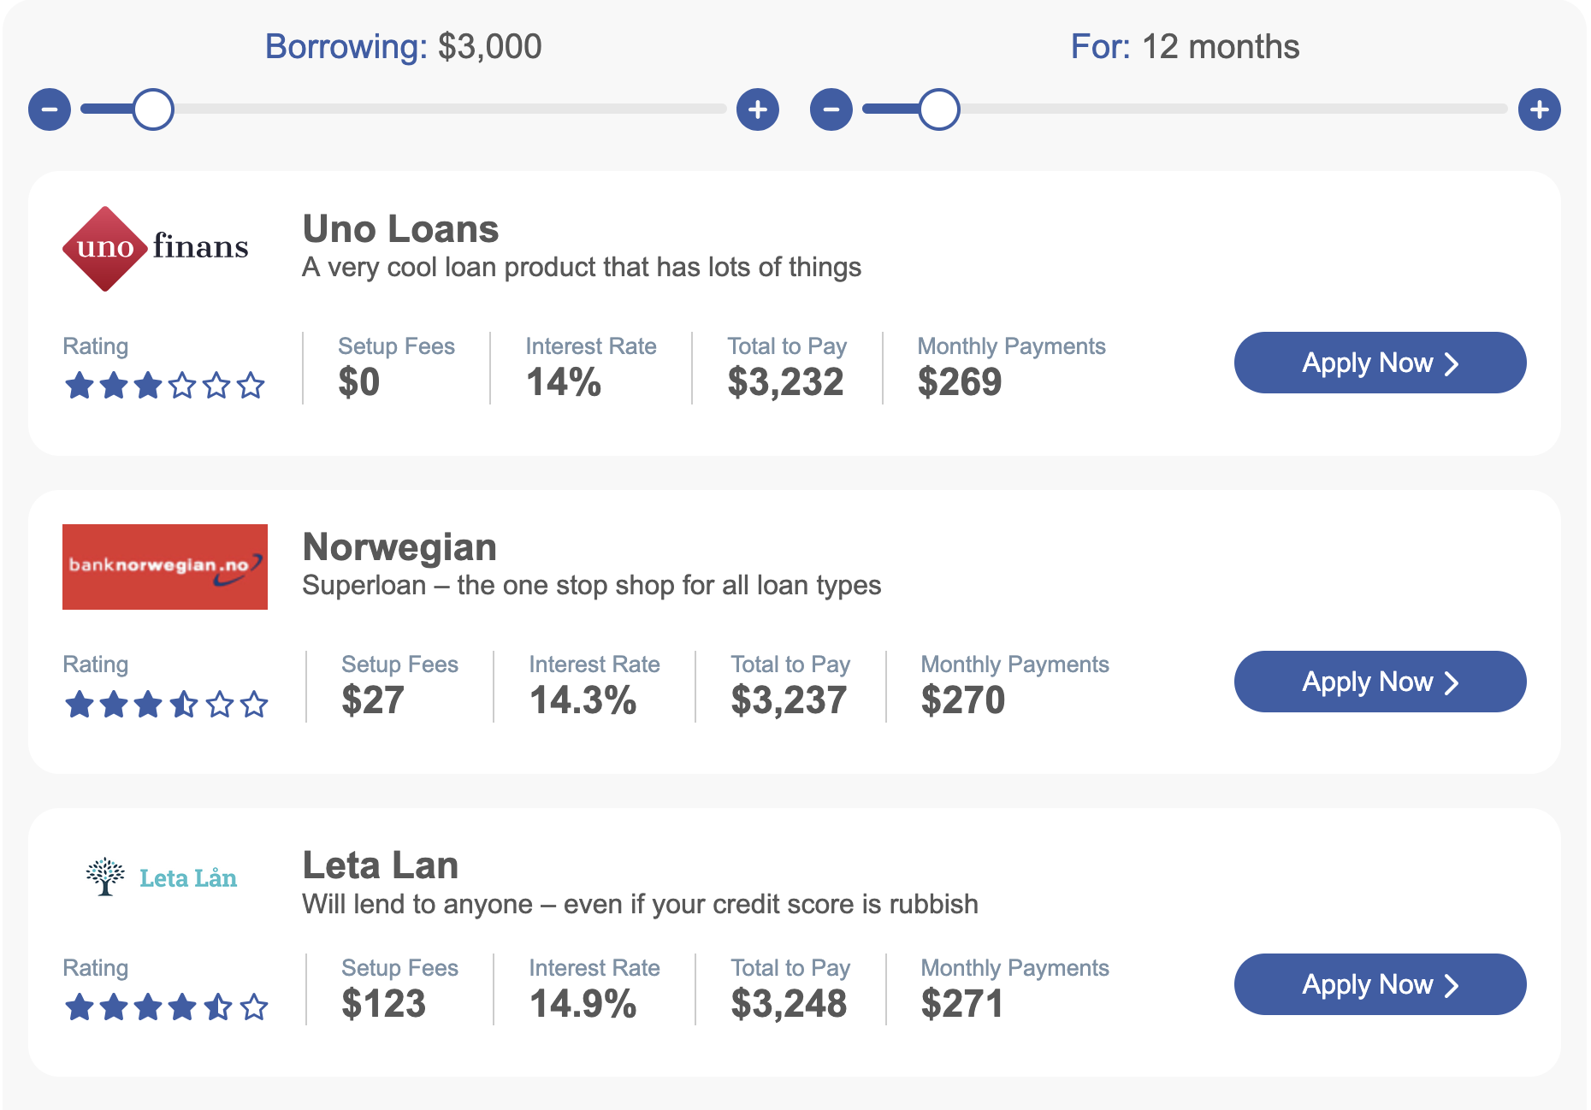Decrease loan months with minus button
The height and width of the screenshot is (1110, 1591).
831,109
